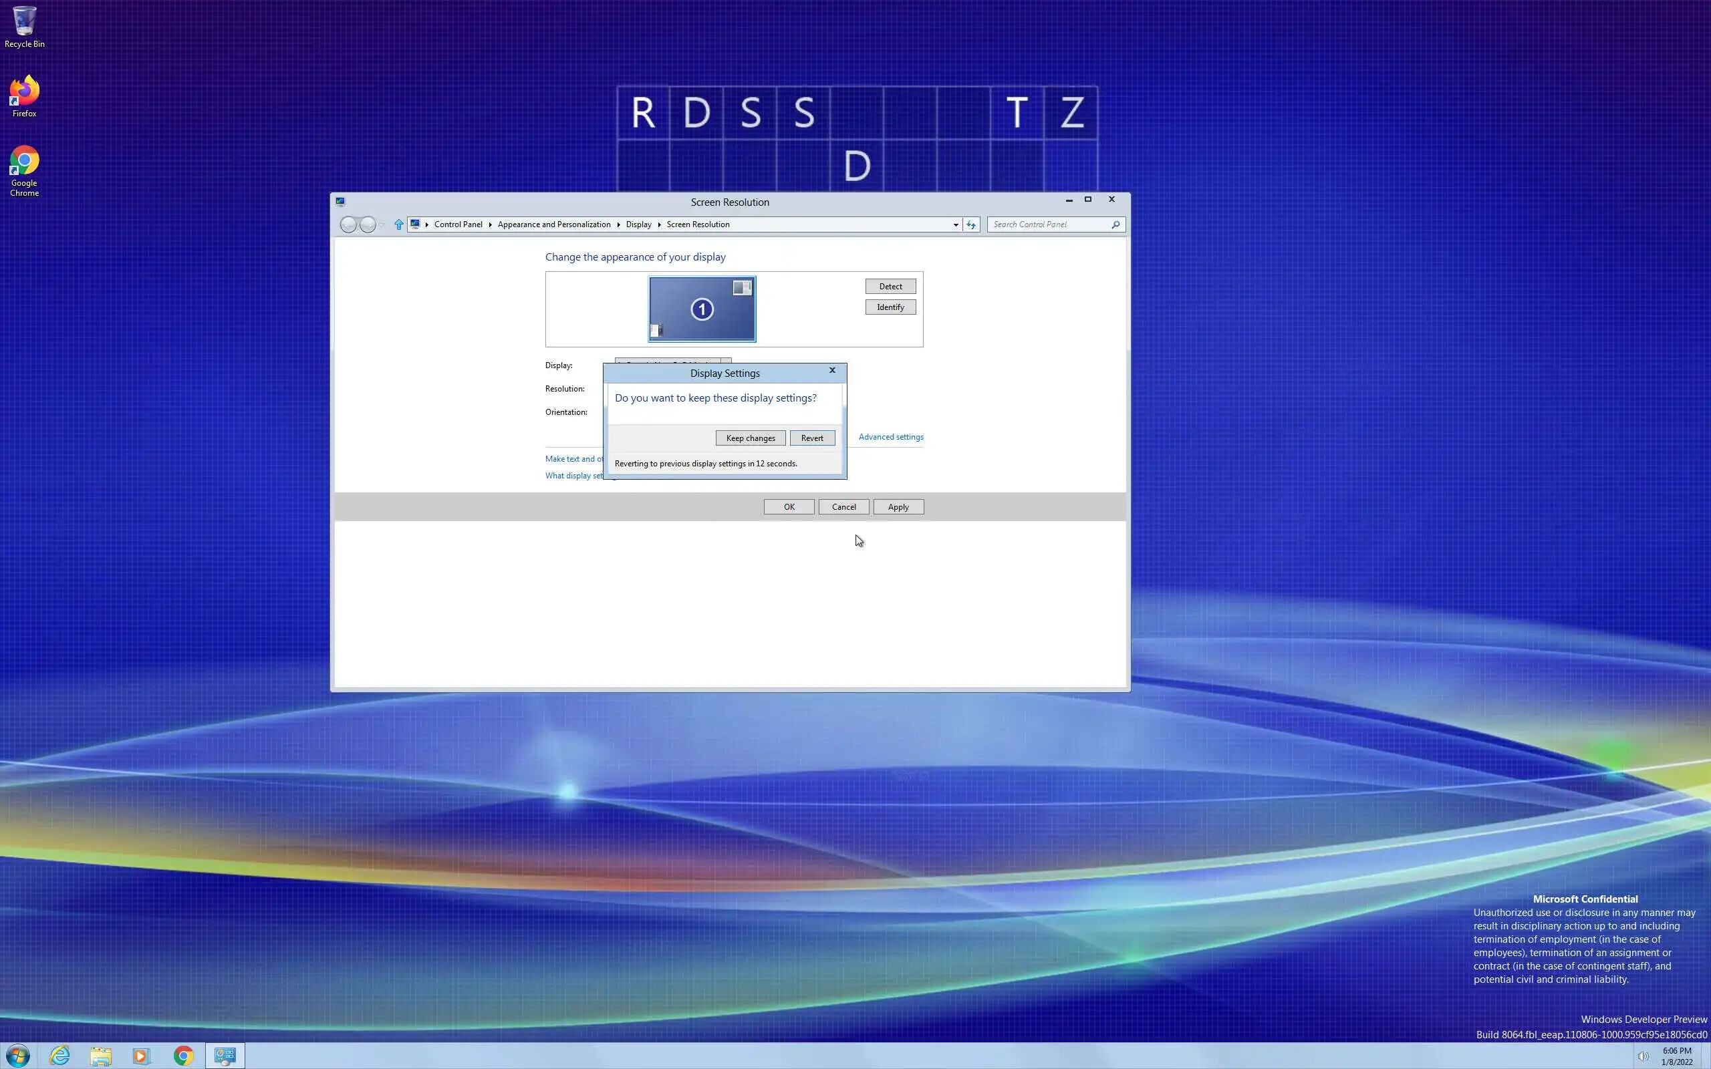The image size is (1711, 1069).
Task: Open the Recycle Bin desktop icon
Action: [24, 25]
